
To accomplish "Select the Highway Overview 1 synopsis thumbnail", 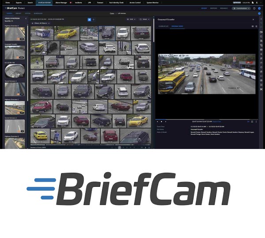I will [15, 108].
